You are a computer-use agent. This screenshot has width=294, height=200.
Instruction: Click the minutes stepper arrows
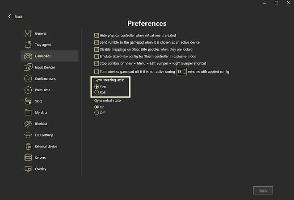tap(184, 71)
